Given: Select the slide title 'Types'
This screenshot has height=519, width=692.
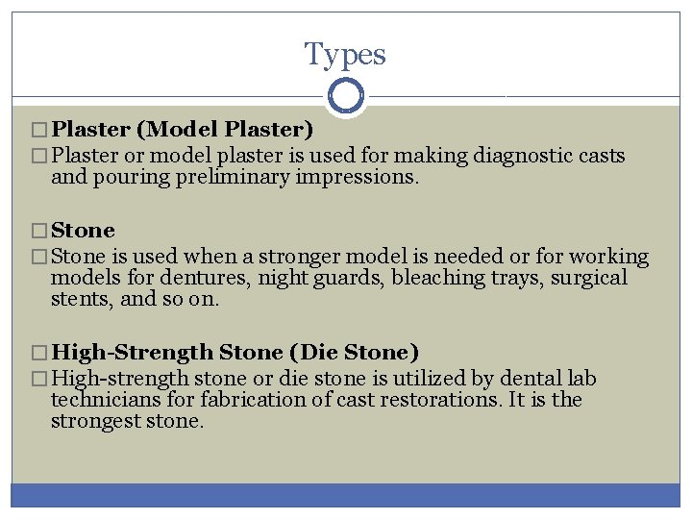Looking at the screenshot, I should pos(345,55).
